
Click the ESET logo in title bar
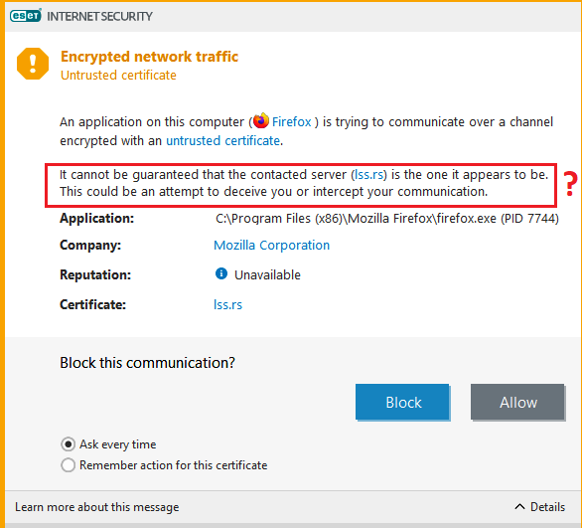tap(25, 16)
